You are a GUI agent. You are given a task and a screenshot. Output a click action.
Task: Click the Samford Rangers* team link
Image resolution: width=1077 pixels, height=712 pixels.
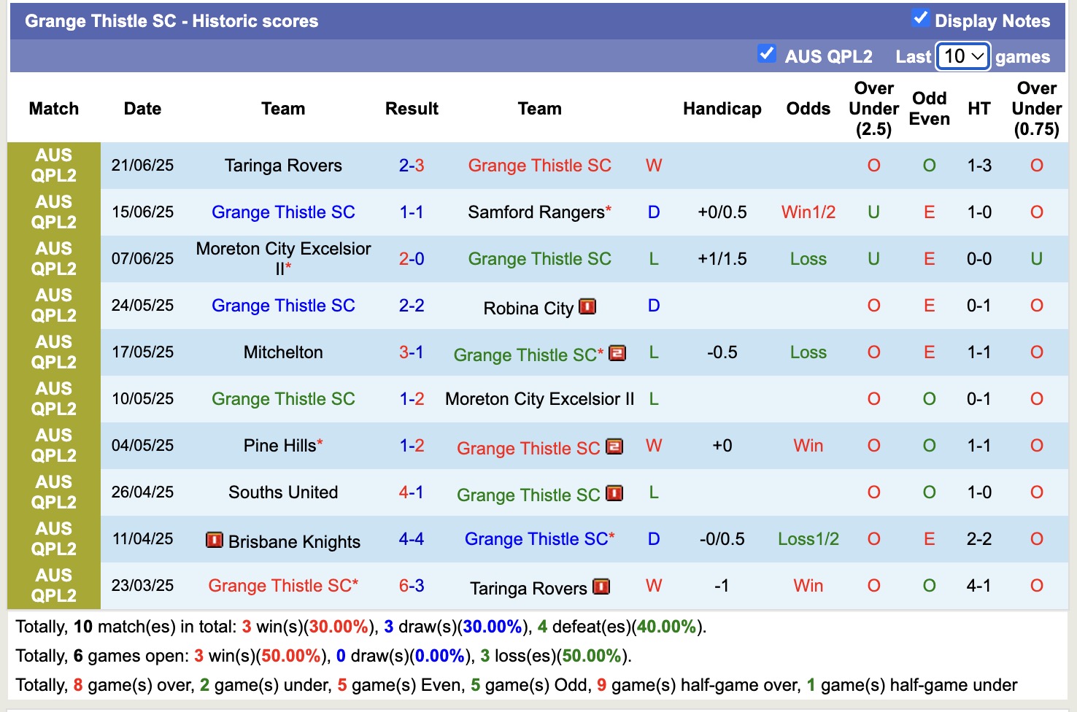pos(538,212)
